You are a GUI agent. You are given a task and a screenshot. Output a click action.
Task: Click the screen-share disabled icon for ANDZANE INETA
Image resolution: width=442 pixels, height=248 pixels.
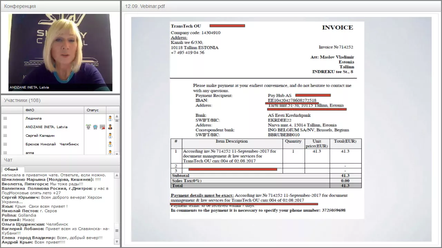click(x=102, y=127)
